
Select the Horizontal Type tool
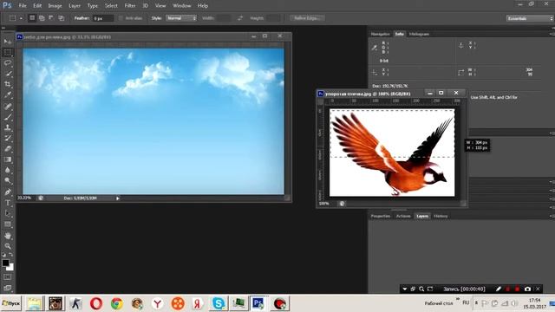pyautogui.click(x=8, y=203)
